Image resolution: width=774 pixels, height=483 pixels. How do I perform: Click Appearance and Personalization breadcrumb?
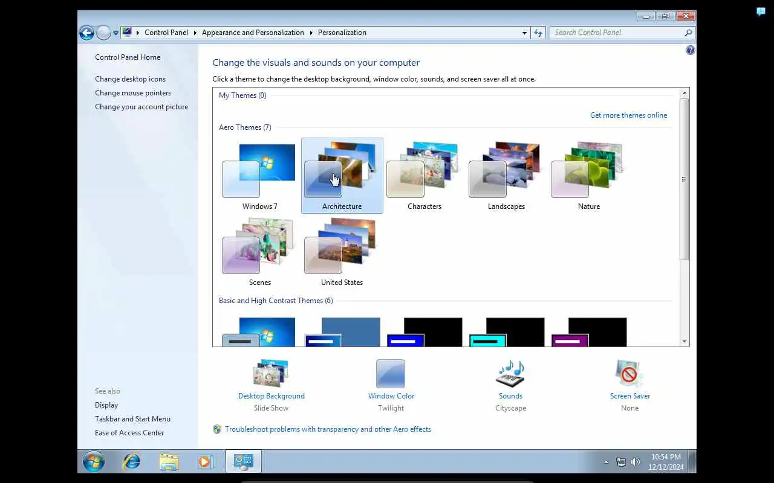pyautogui.click(x=253, y=33)
